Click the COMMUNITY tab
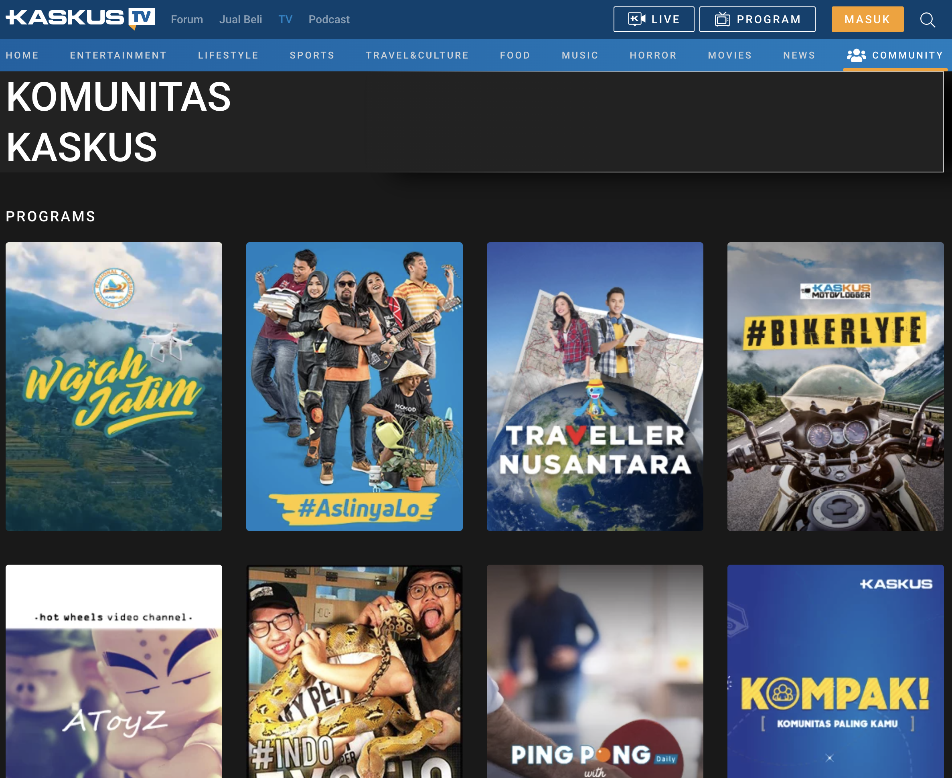Screen dimensions: 952x778 [895, 55]
